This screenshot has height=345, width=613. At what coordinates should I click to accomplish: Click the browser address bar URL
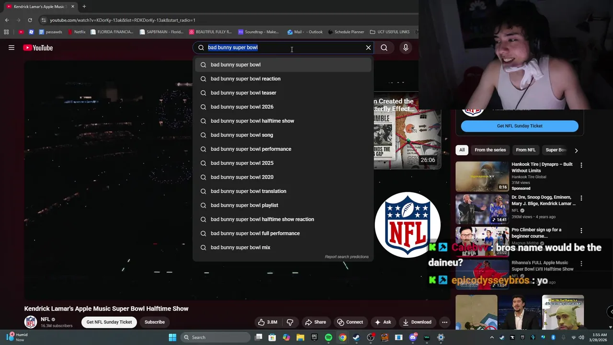click(x=123, y=20)
